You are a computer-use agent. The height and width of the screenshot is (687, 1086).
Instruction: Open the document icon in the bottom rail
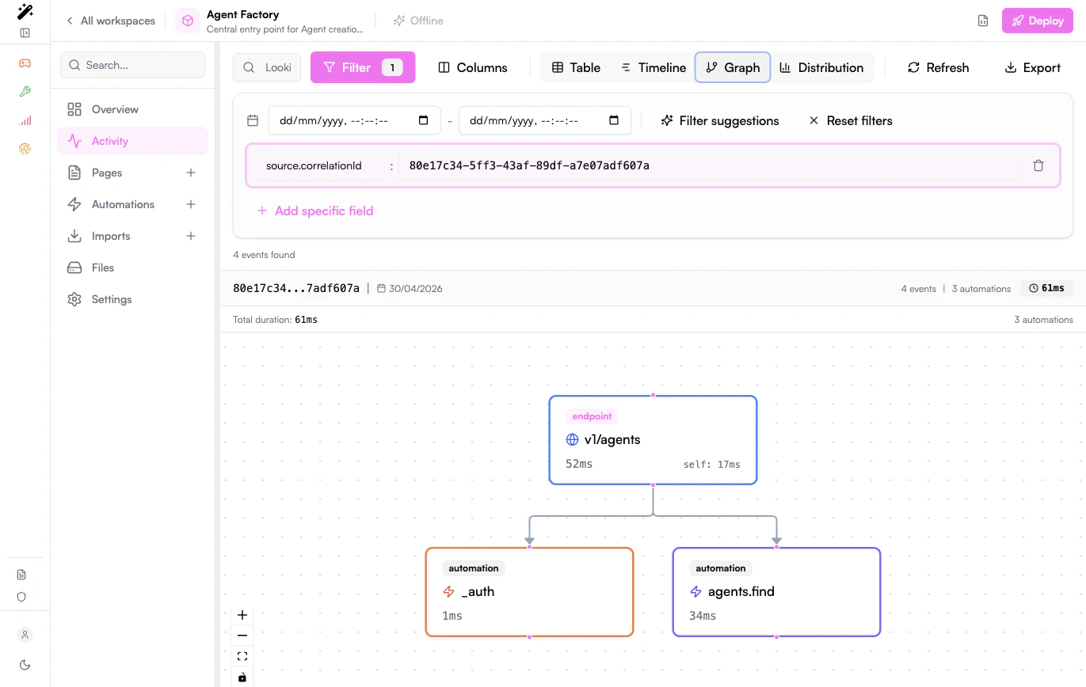[21, 575]
